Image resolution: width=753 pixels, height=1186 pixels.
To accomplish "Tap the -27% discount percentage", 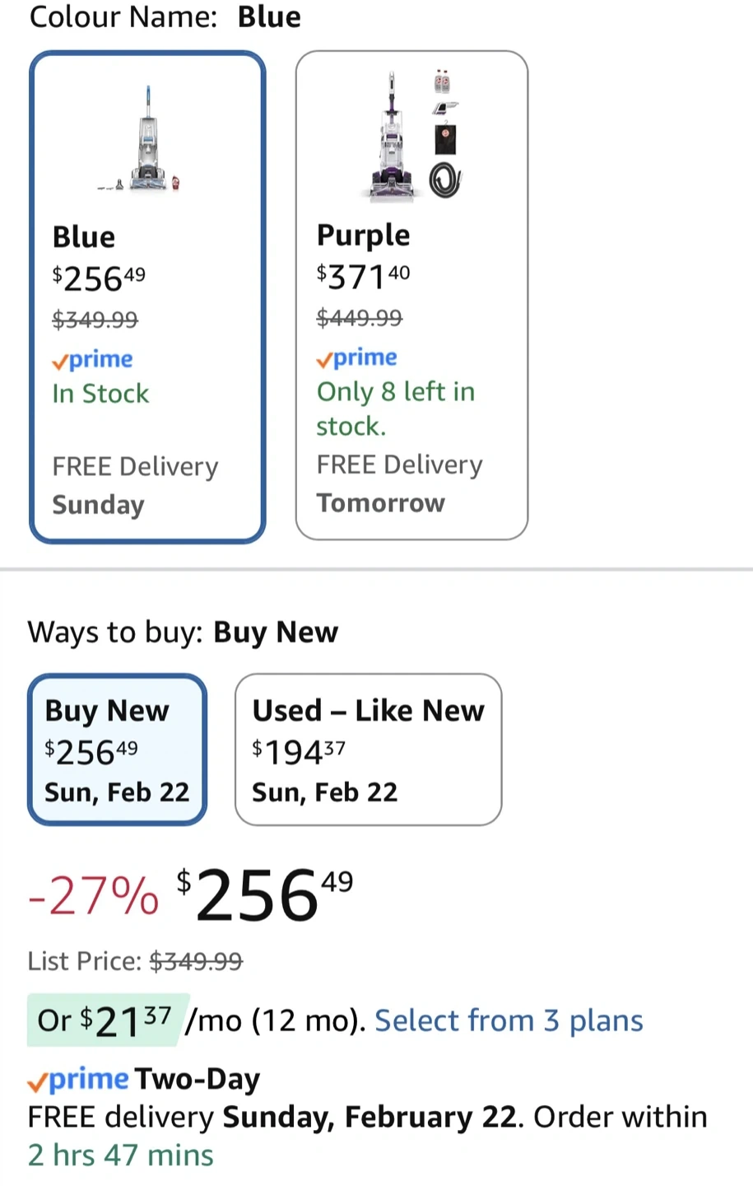I will pyautogui.click(x=93, y=896).
